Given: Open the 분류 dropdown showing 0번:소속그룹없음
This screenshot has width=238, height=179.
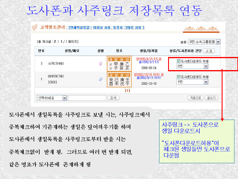Looking at the screenshot, I should 204,42.
